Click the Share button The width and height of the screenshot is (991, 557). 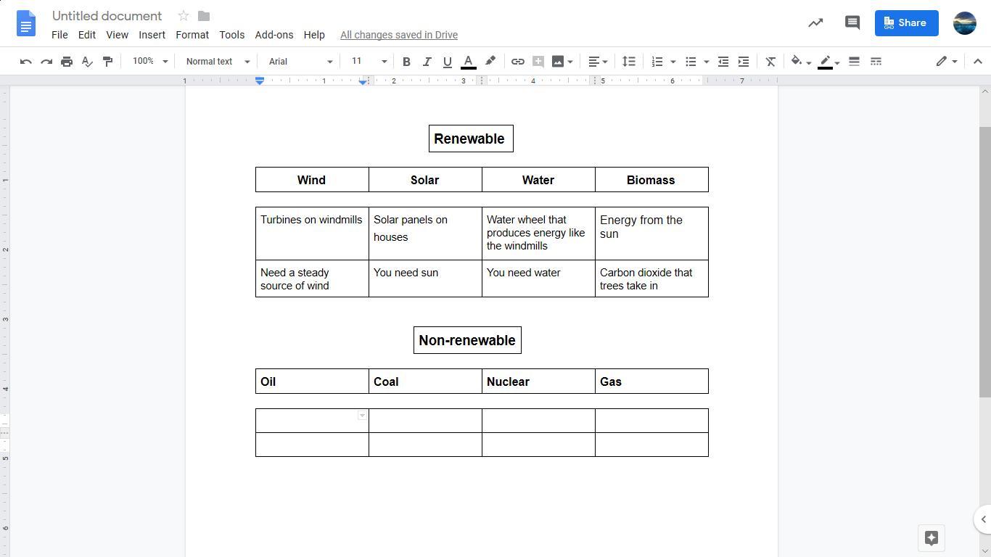[906, 23]
